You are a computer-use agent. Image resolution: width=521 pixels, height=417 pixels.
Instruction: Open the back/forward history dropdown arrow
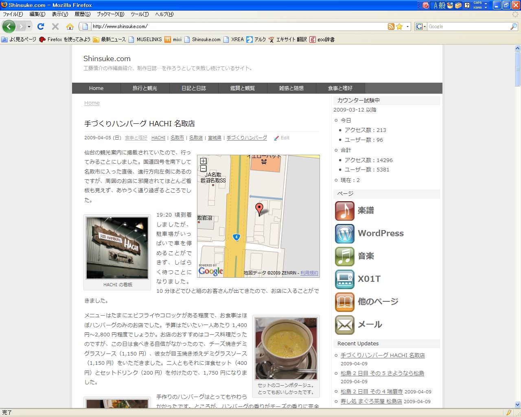point(29,26)
